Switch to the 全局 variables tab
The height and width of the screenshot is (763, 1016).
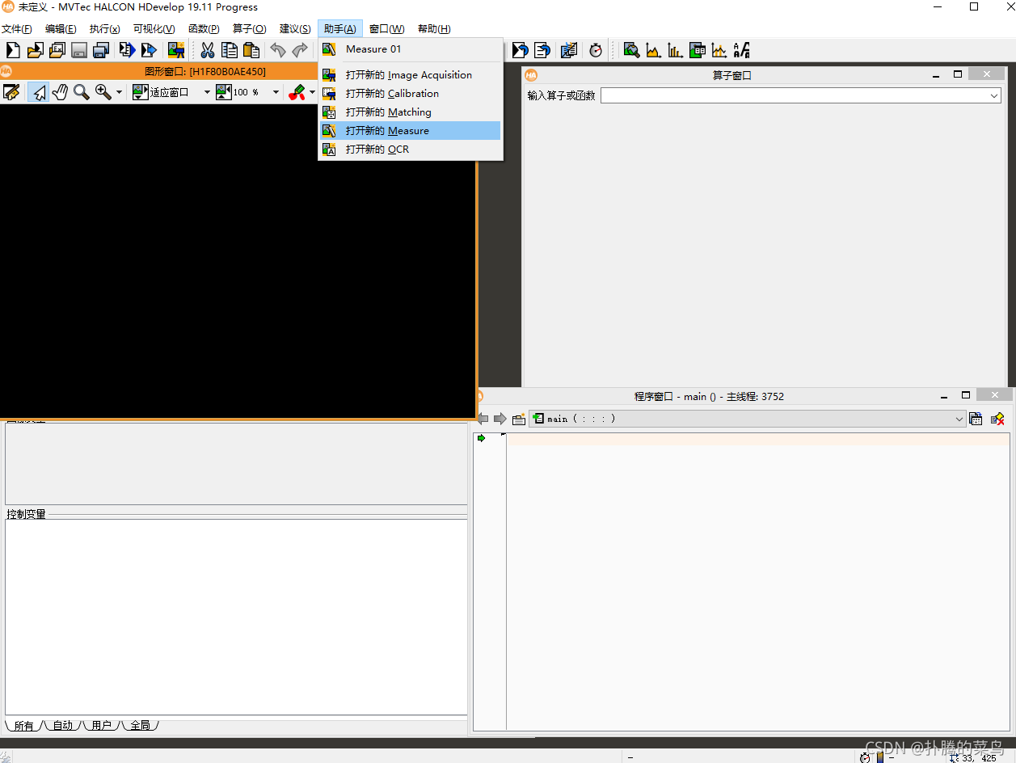[141, 725]
